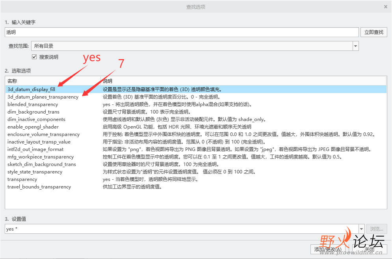Select the transparency option row
392x259 pixels.
click(196, 179)
